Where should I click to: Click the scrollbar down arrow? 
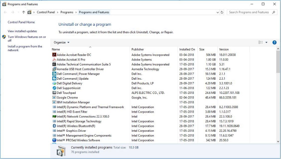(278, 141)
